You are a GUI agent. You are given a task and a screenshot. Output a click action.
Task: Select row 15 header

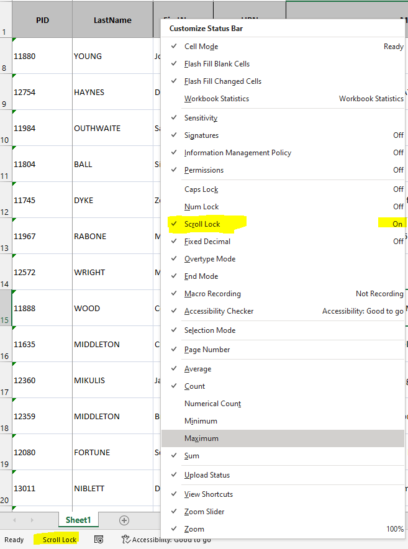pos(6,308)
